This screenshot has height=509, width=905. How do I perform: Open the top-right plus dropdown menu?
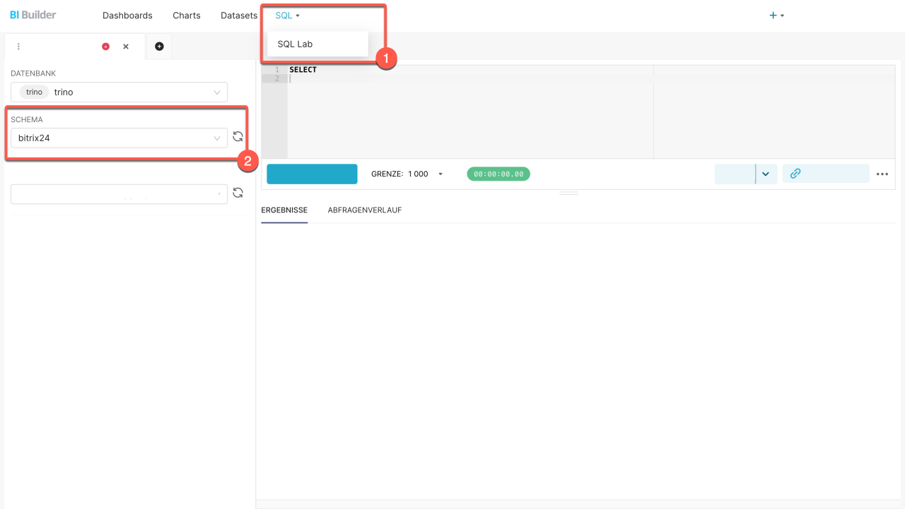click(776, 16)
